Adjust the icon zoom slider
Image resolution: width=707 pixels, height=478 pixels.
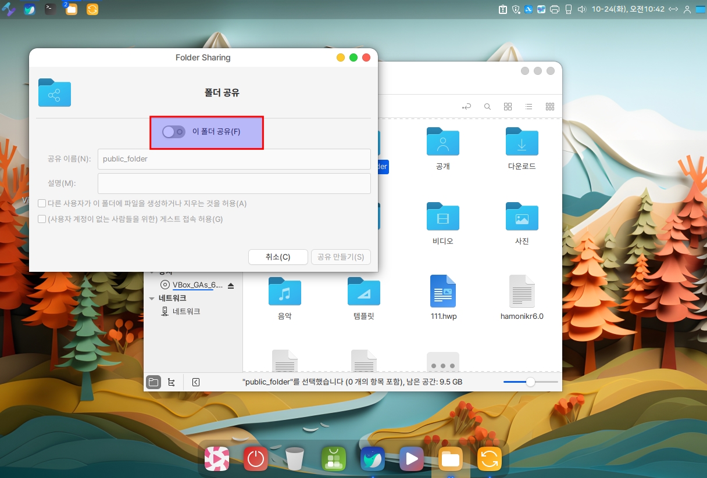pyautogui.click(x=530, y=382)
